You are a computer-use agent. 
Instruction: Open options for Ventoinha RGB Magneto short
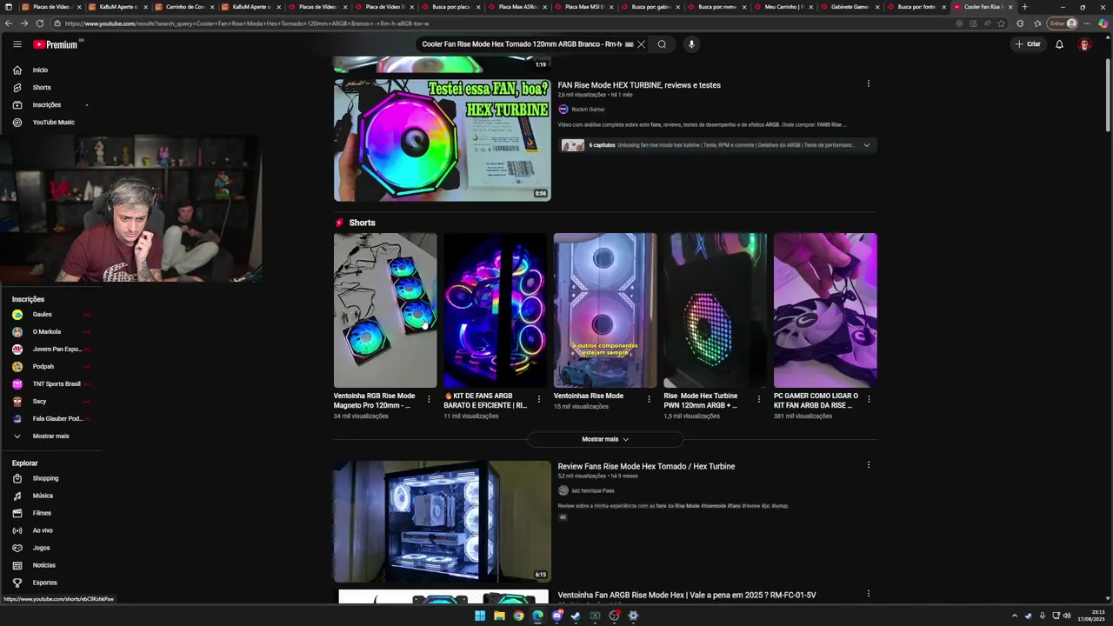pyautogui.click(x=429, y=399)
